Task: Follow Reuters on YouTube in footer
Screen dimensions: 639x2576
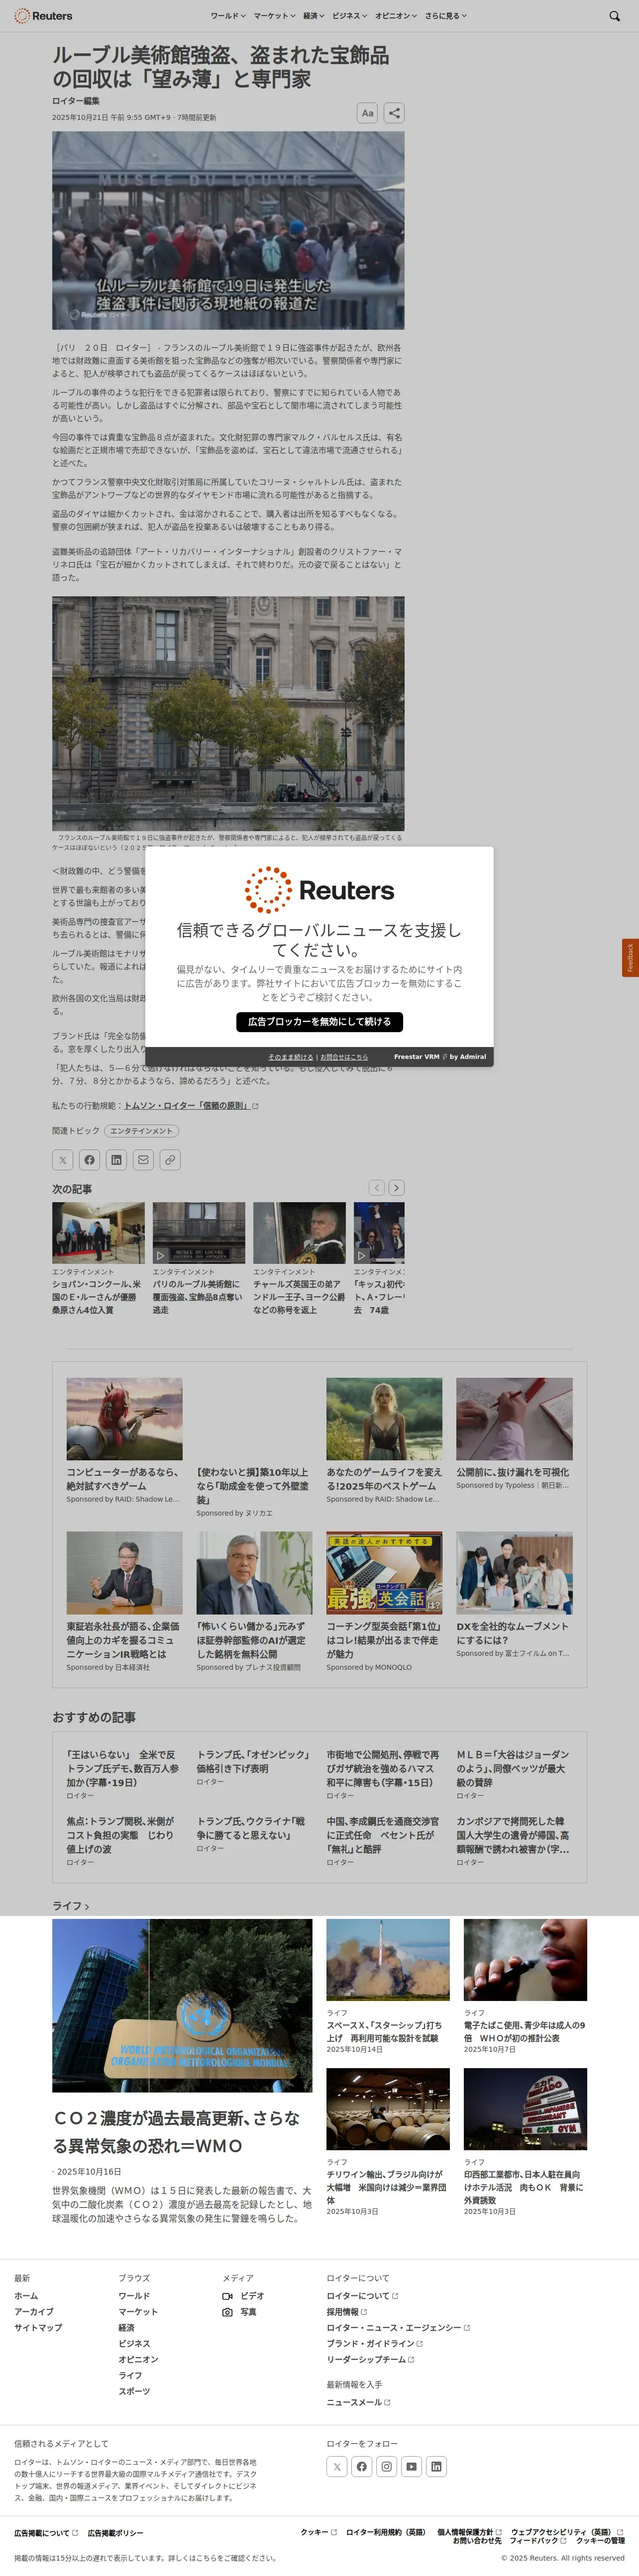Action: point(411,2467)
